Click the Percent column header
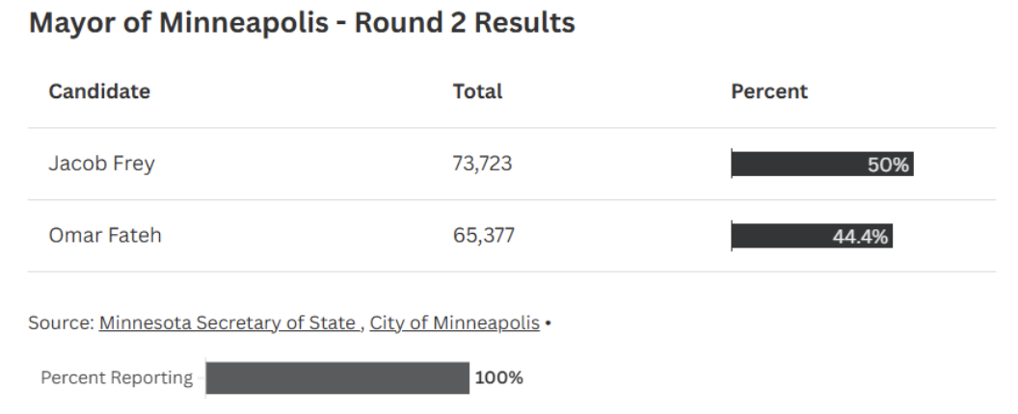Screen dimensions: 1018x414 [x=769, y=92]
